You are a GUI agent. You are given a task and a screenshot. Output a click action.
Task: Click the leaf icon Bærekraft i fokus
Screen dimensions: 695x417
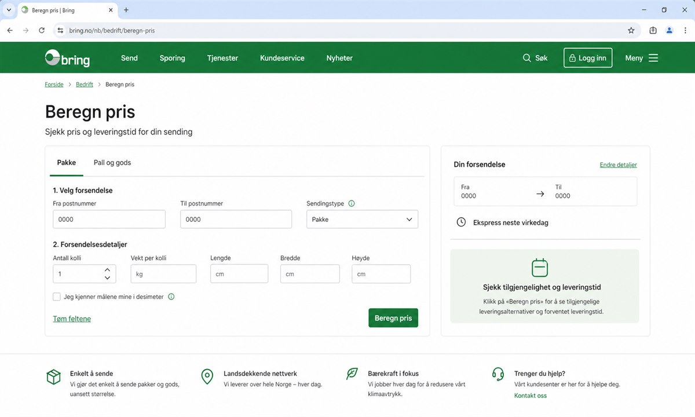[352, 374]
